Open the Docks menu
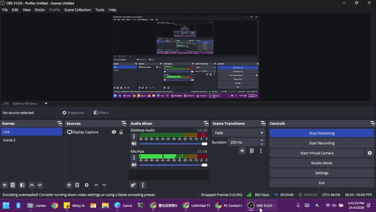 click(x=40, y=10)
